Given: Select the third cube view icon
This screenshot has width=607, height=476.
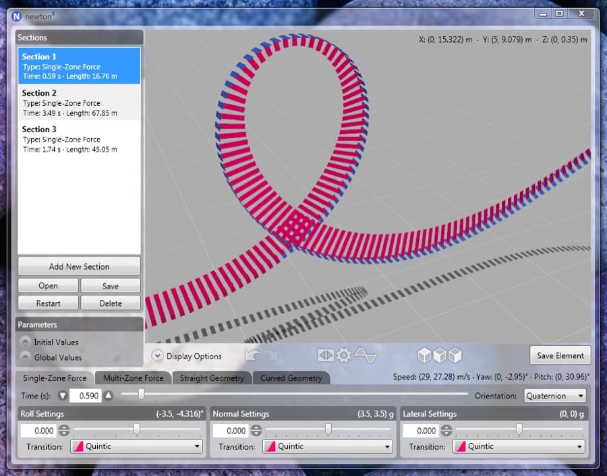Looking at the screenshot, I should tap(455, 355).
